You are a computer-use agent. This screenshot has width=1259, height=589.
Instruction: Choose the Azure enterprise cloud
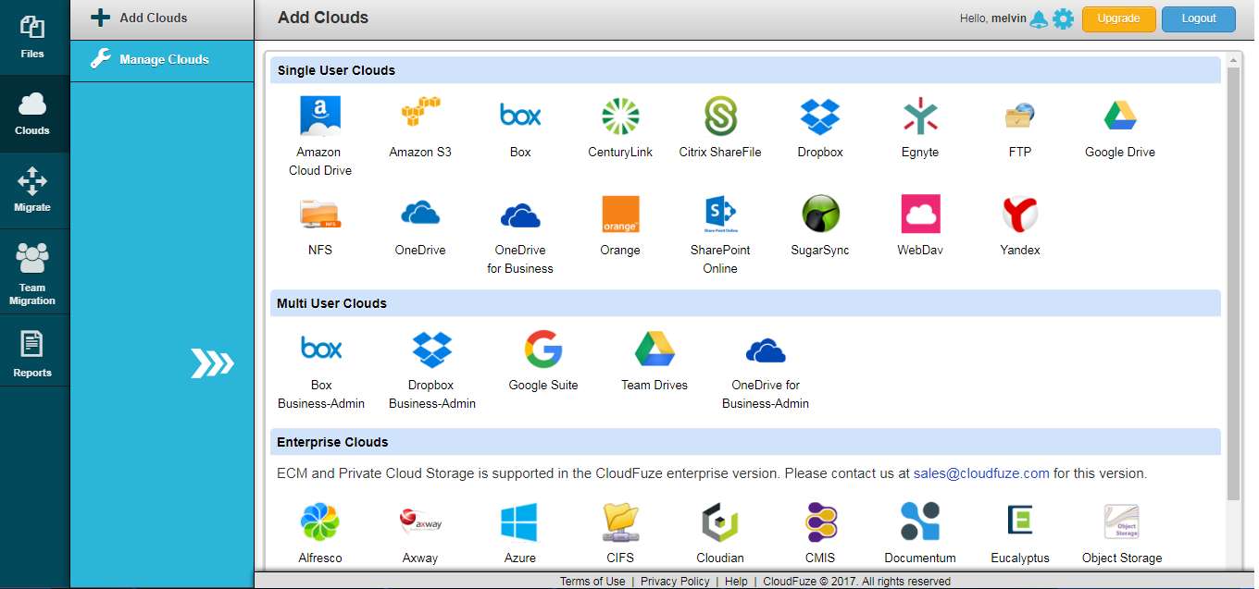tap(520, 522)
